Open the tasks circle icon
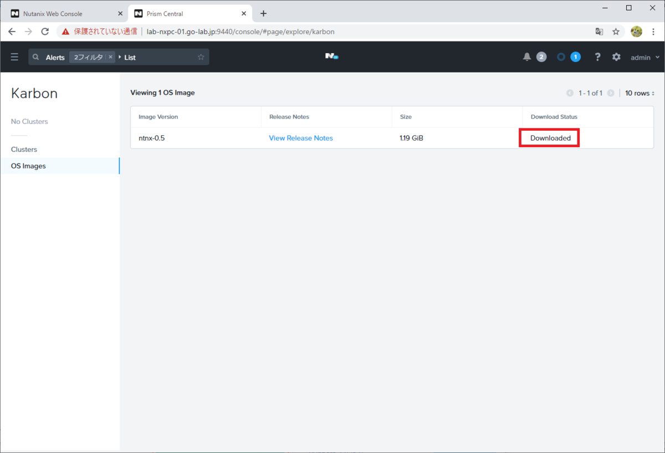Viewport: 665px width, 453px height. tap(561, 57)
